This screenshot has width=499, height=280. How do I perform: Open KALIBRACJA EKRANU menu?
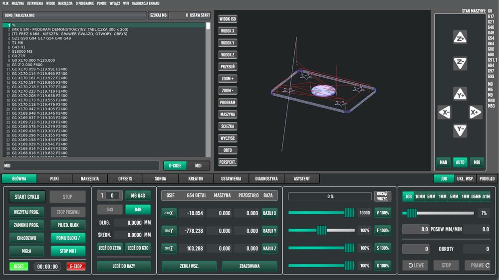point(146,3)
